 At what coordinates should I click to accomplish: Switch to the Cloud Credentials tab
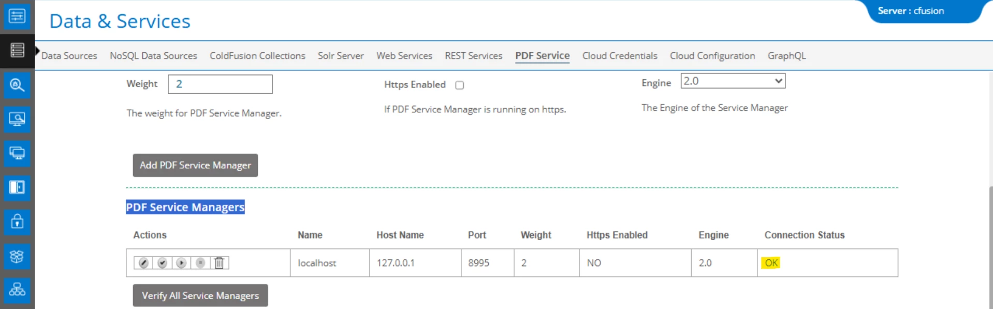(620, 55)
